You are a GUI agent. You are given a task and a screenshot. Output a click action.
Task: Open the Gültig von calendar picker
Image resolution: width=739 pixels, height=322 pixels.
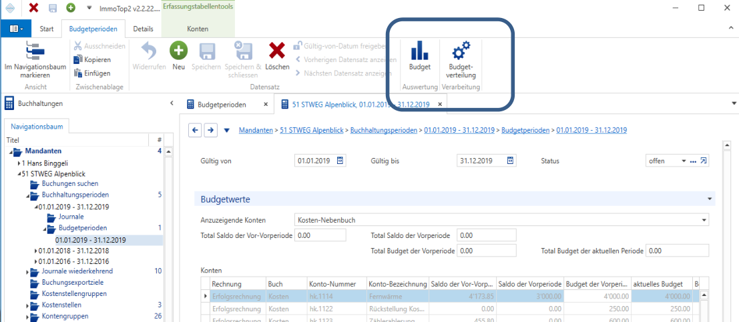coord(340,161)
